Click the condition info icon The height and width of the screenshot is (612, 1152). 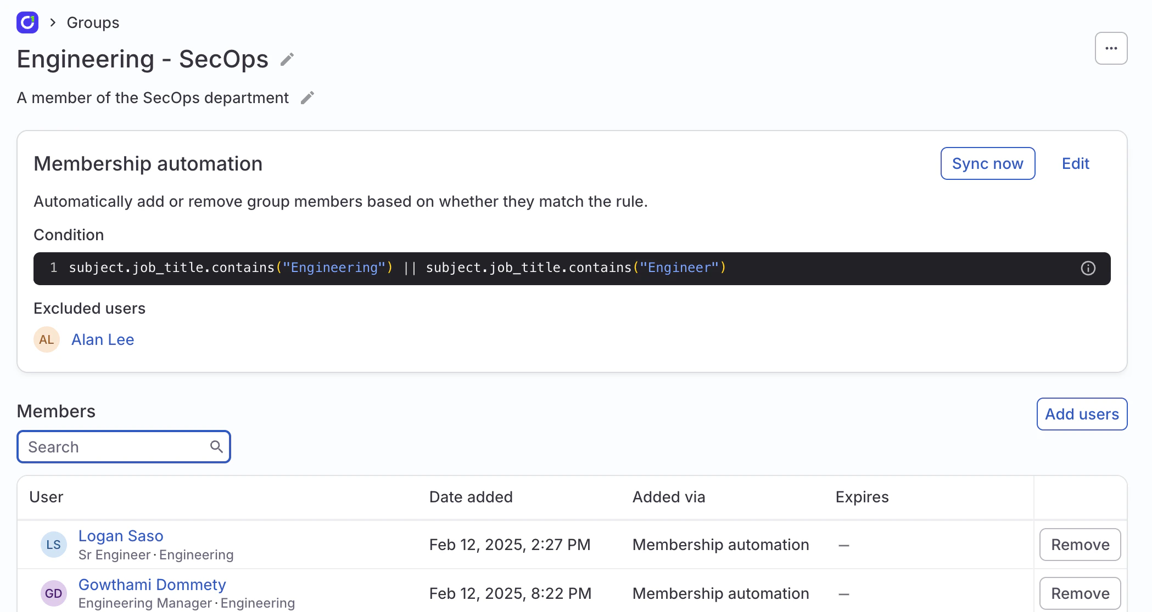1088,268
